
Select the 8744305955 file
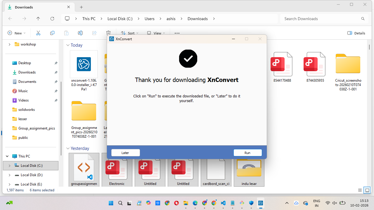(315, 67)
